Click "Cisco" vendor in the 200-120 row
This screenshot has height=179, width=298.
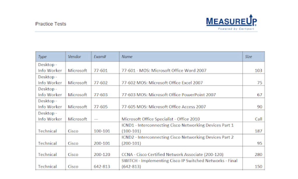[x=73, y=155]
